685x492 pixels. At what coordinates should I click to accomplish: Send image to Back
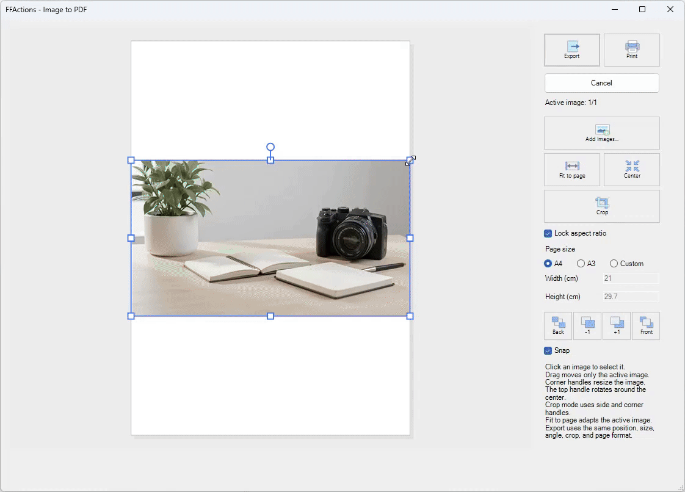tap(558, 326)
